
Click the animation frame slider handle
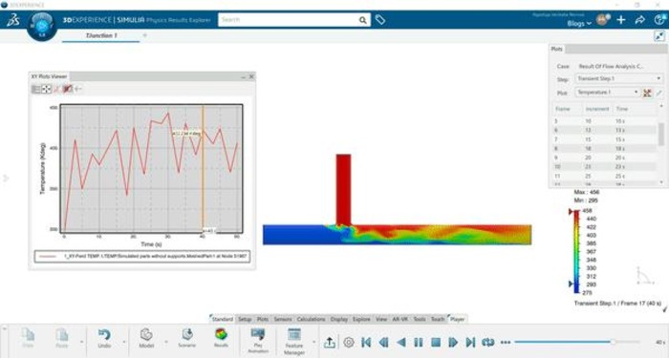[613, 342]
